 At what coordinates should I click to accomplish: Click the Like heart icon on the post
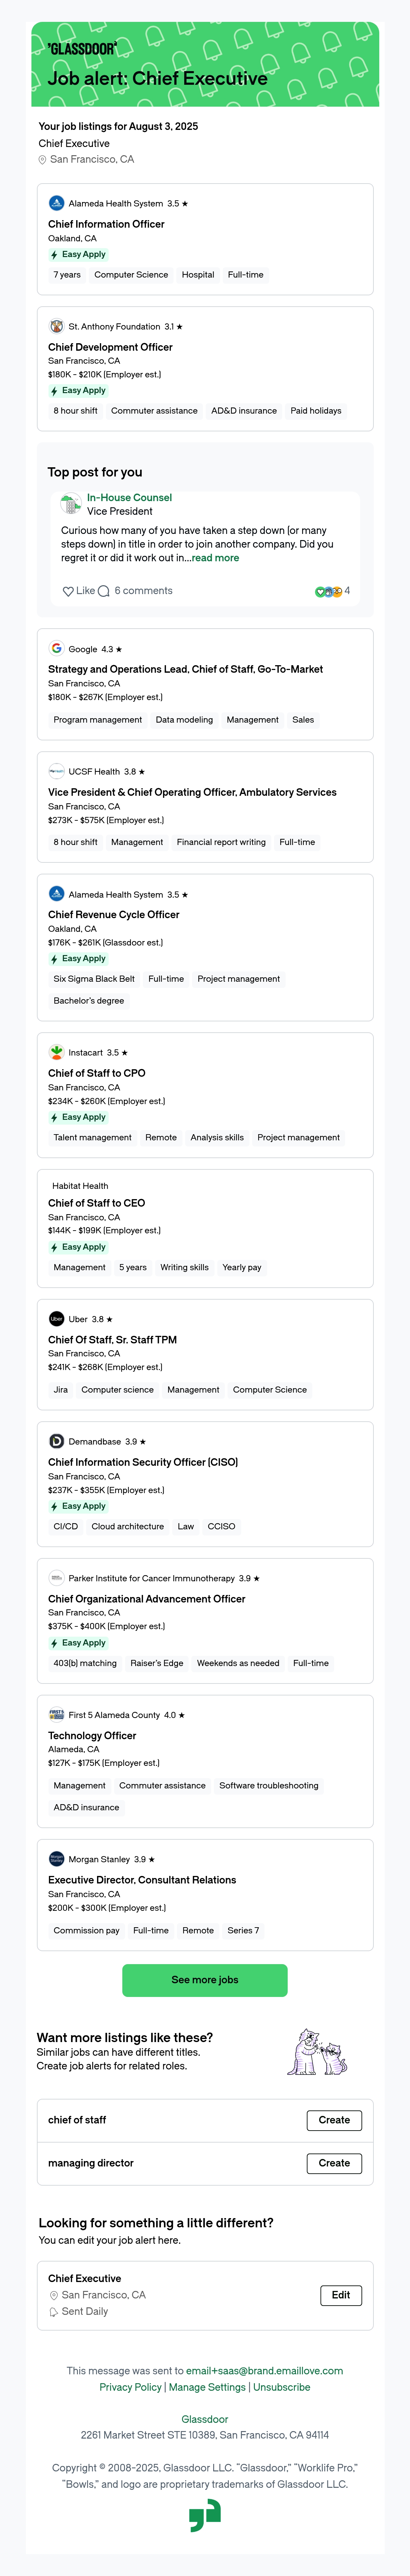(x=68, y=591)
